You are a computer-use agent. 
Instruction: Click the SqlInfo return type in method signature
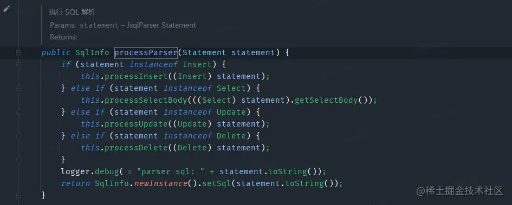tap(92, 53)
